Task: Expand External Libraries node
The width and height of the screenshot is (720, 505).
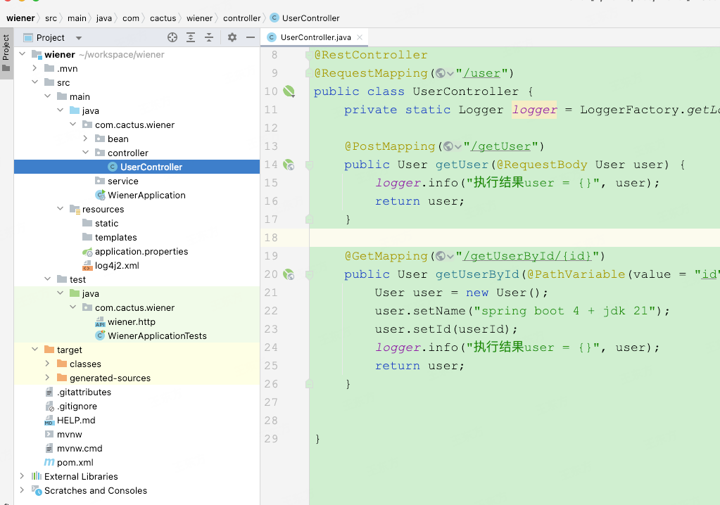Action: click(x=22, y=476)
